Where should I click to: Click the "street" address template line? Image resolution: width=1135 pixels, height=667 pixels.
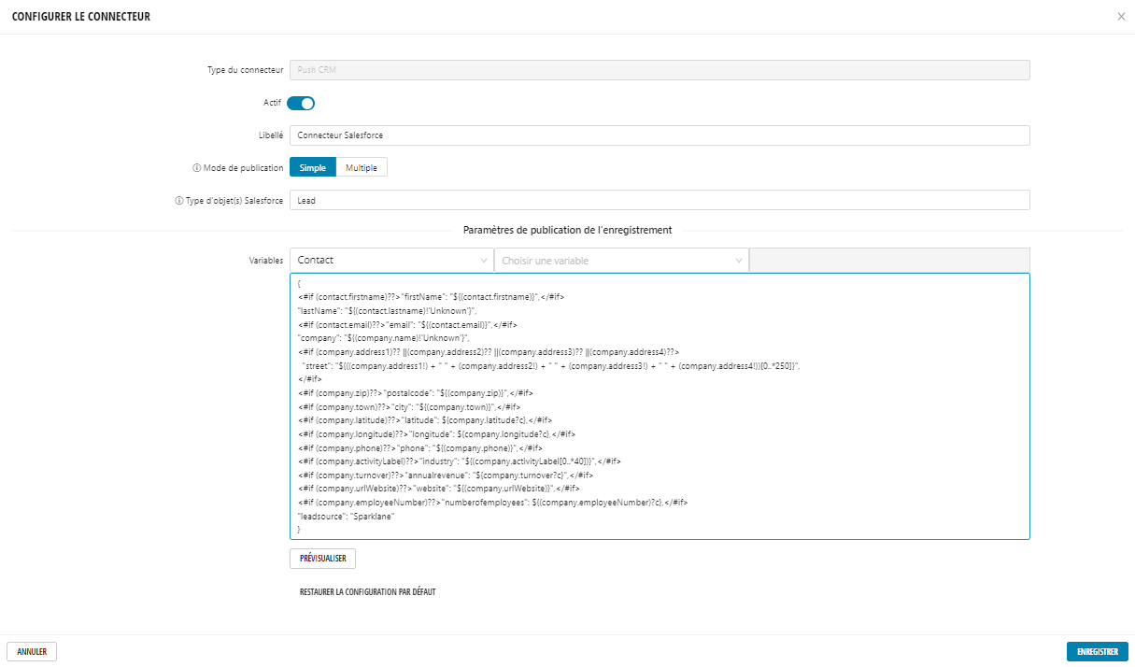pos(551,365)
